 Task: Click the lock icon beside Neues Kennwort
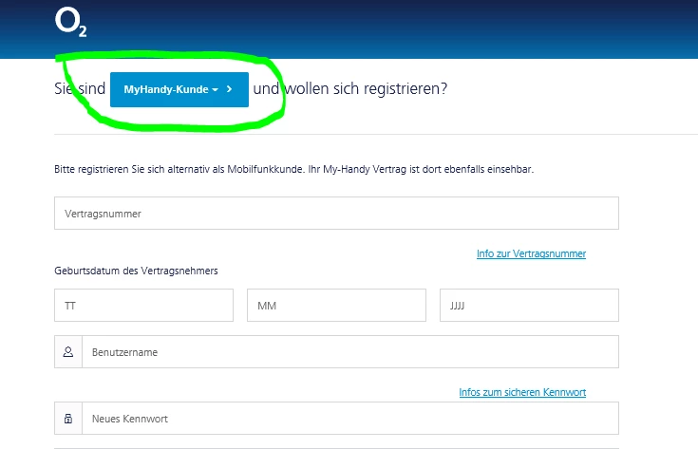(68, 419)
